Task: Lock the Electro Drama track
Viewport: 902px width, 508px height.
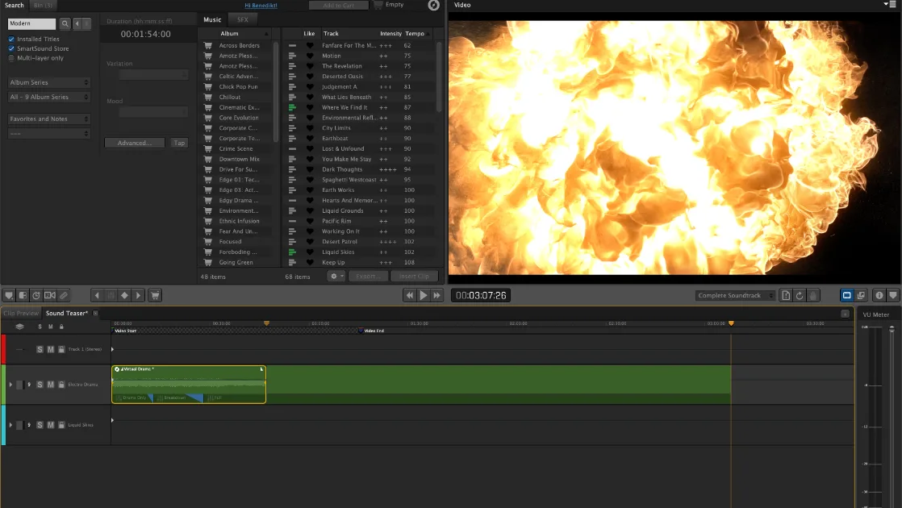Action: (61, 385)
